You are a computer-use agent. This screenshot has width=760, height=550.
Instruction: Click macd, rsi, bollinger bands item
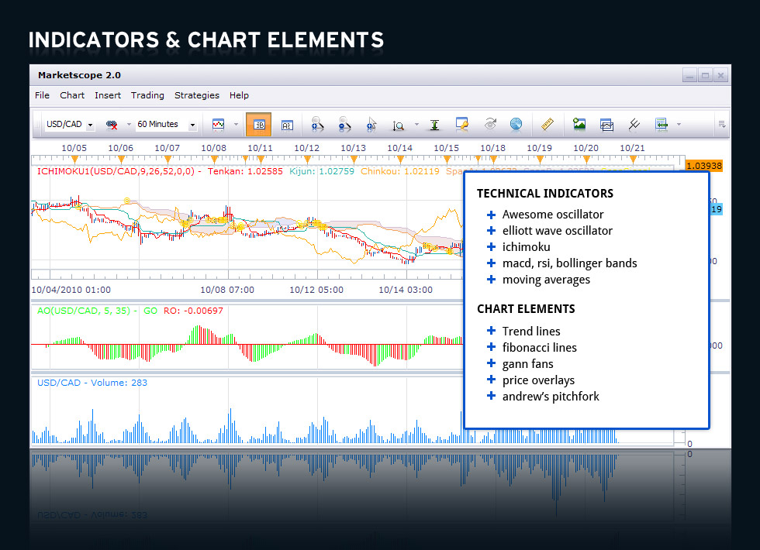click(x=569, y=263)
